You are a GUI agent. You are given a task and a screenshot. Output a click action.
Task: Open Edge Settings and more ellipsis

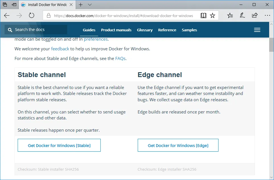[x=267, y=16]
